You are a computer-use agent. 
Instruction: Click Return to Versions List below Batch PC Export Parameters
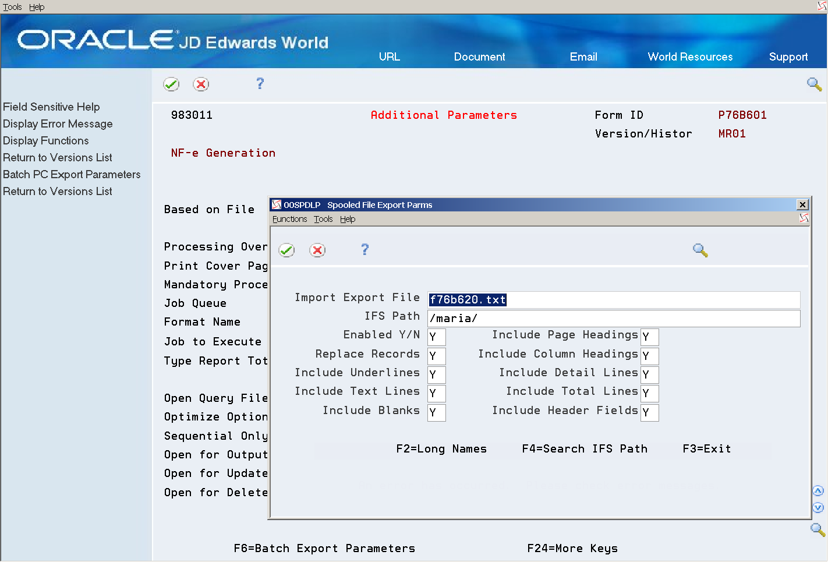58,191
